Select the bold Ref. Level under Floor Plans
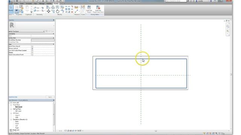The height and width of the screenshot is (135, 241). point(19,107)
